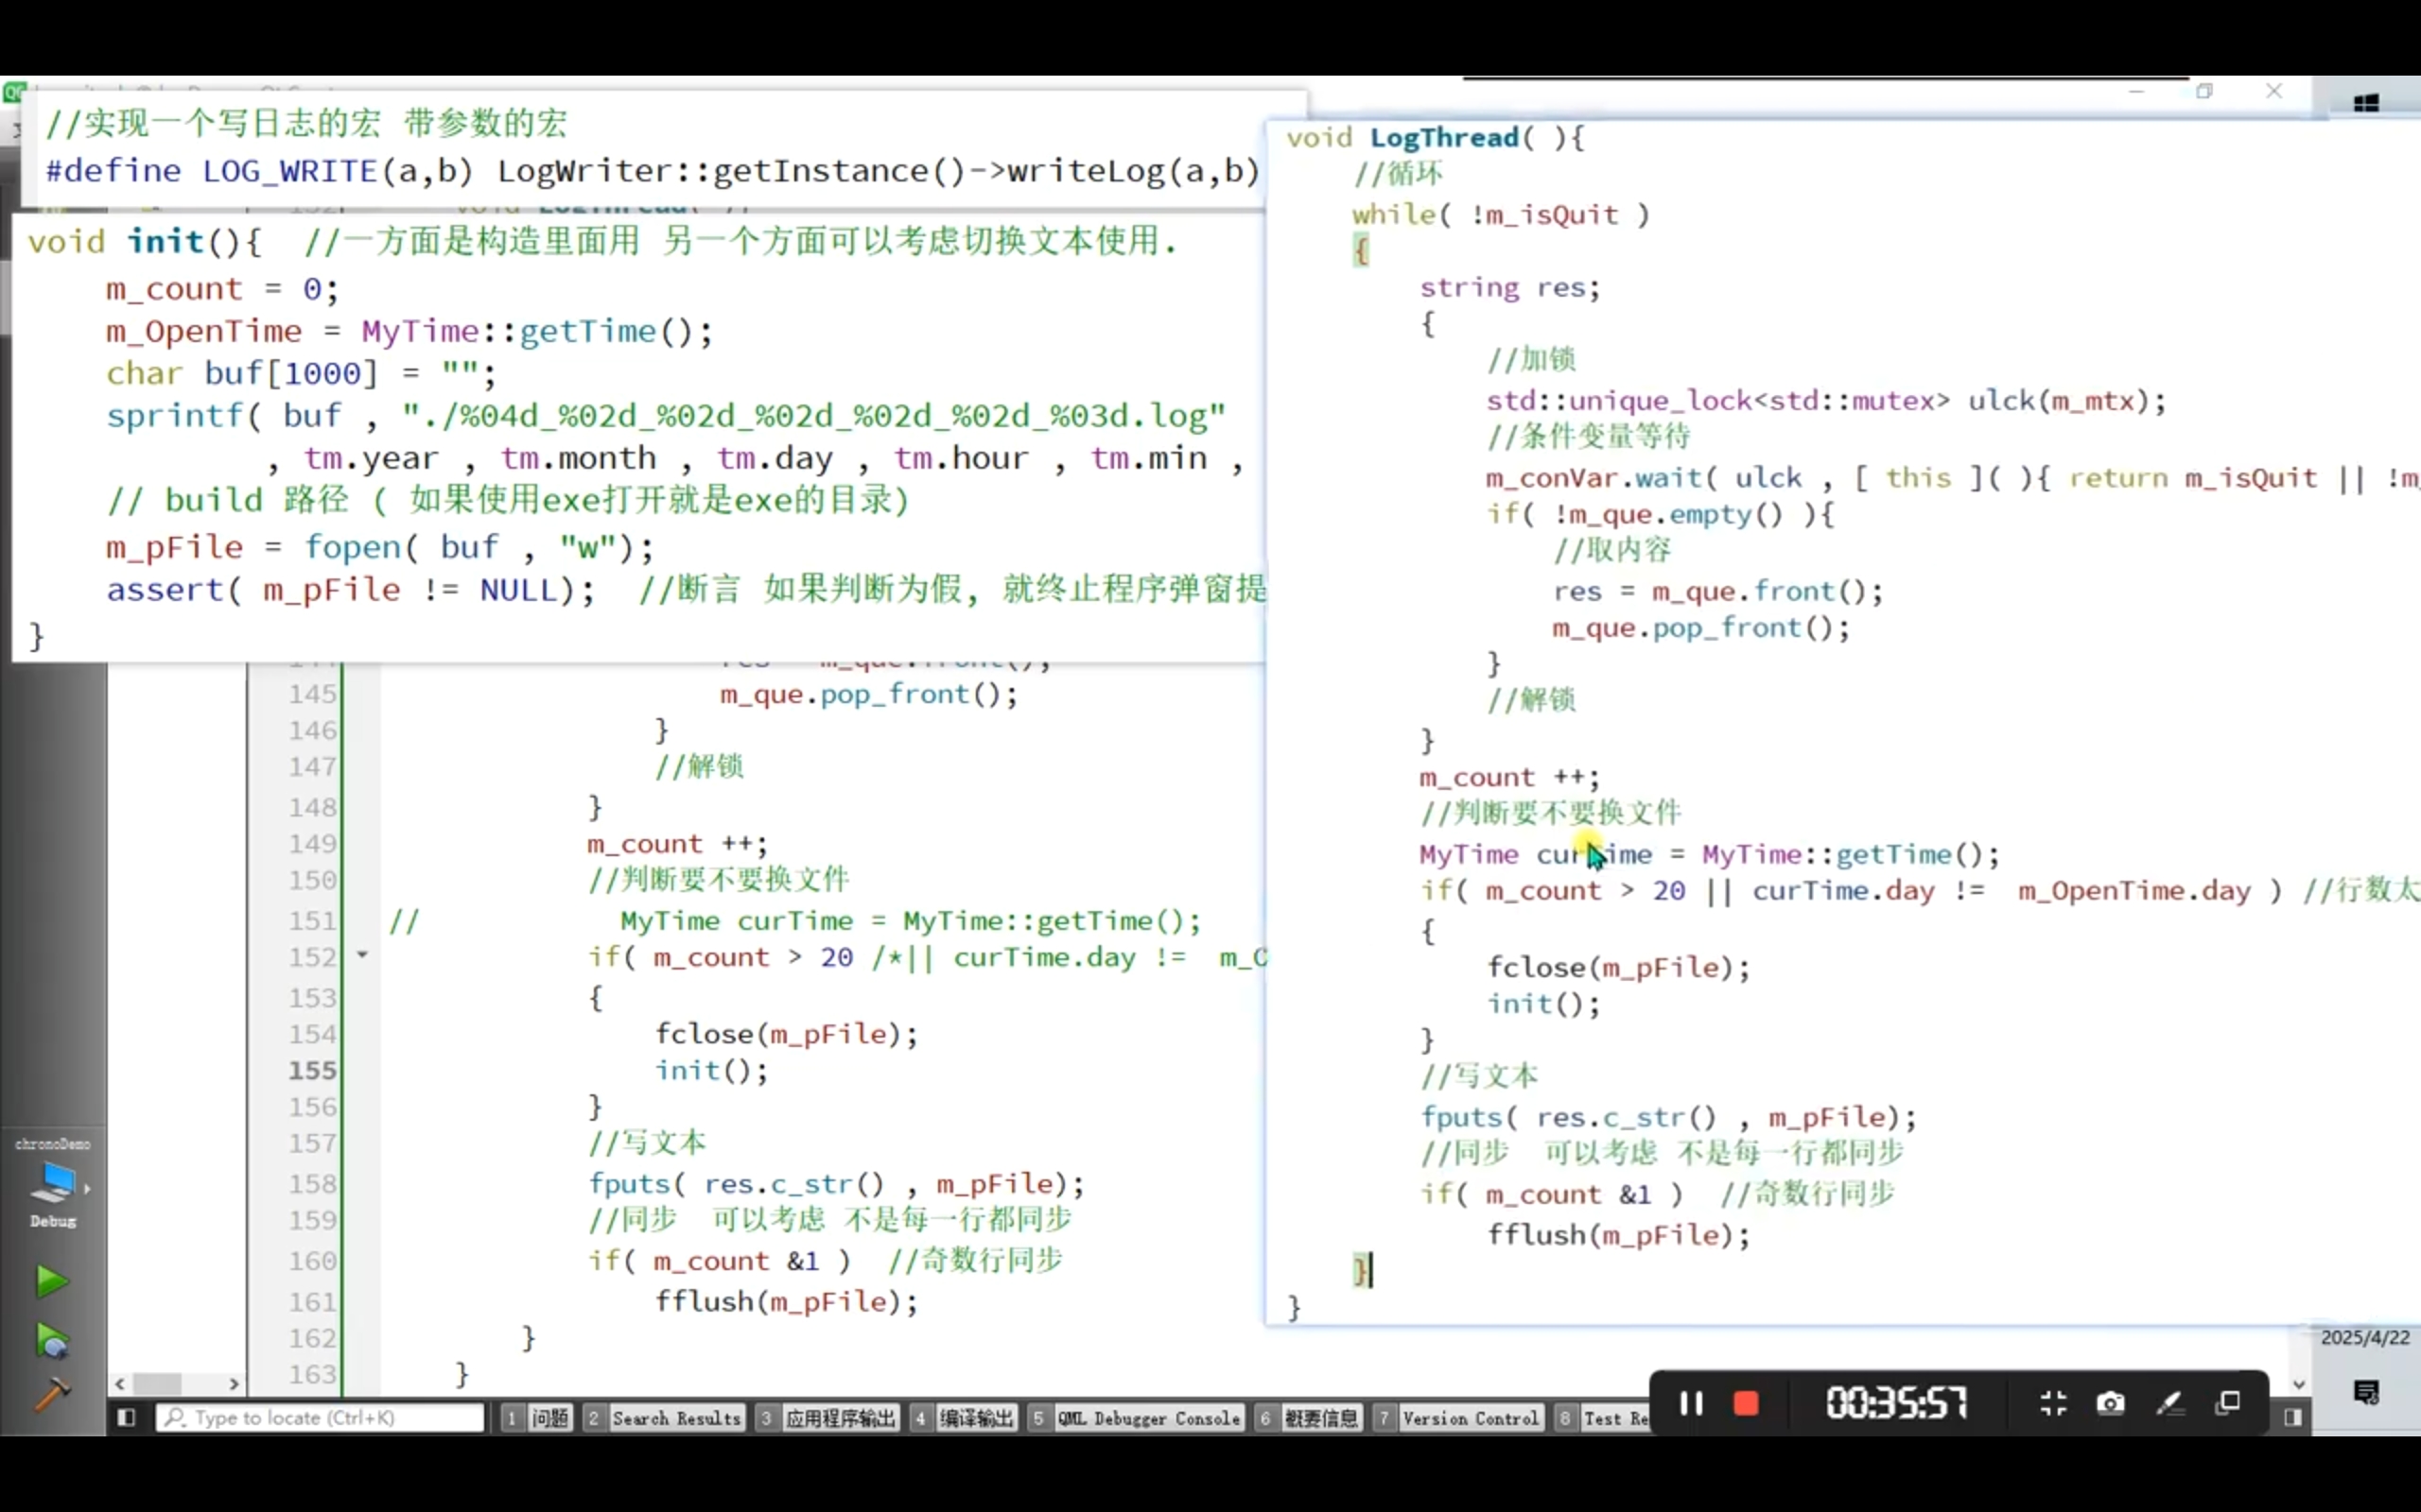Toggle the right sidebar visibility
Viewport: 2421px width, 1512px height.
click(2293, 1417)
